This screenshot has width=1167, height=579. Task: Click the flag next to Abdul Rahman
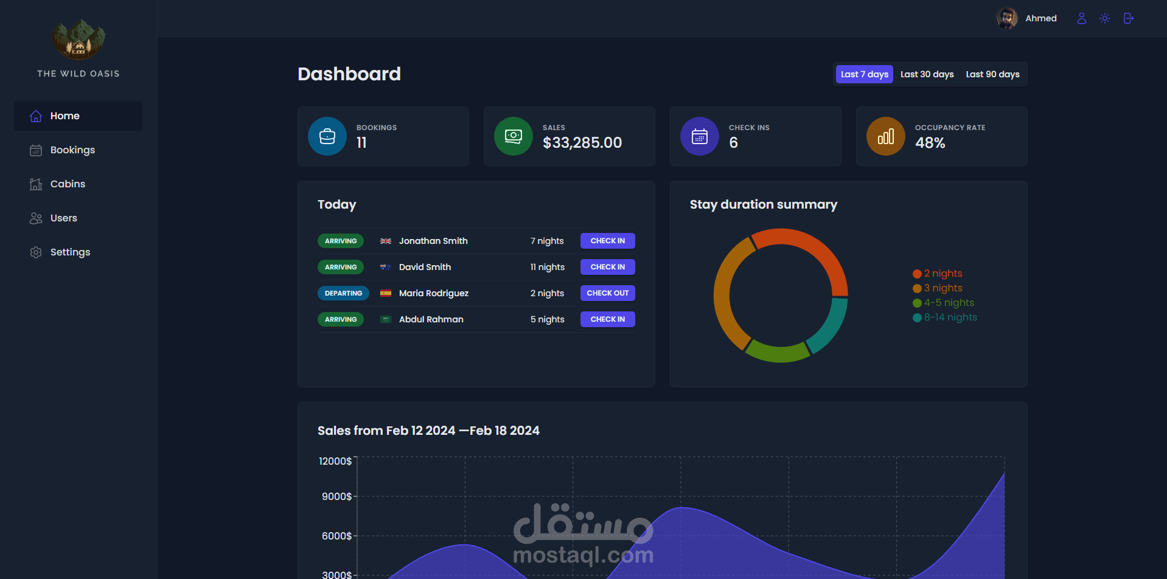point(386,320)
